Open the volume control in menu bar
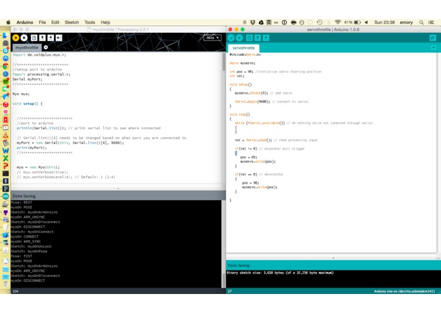 click(x=366, y=22)
